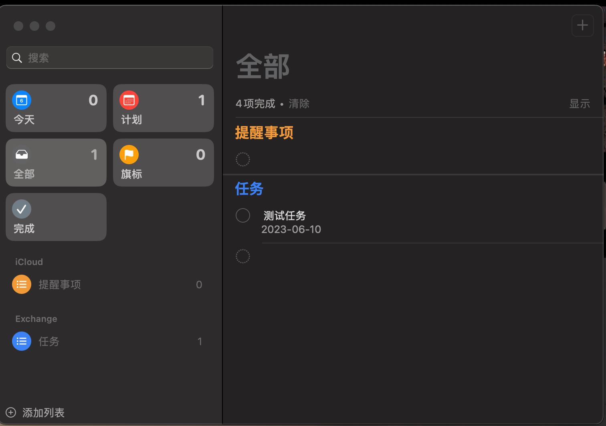The image size is (606, 426).
Task: Select 任务 list under Exchange
Action: pyautogui.click(x=49, y=342)
